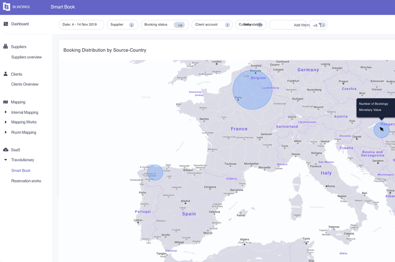Expand the Mapping.Works submenu arrow
The image size is (395, 262).
point(6,122)
